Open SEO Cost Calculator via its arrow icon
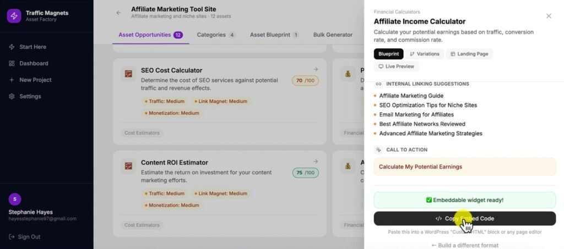564x249 pixels. pos(316,69)
